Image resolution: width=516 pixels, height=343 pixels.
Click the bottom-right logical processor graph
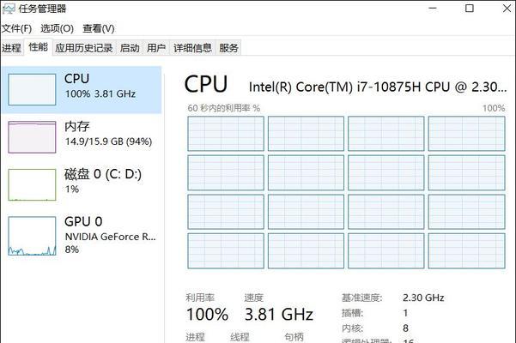click(x=467, y=251)
